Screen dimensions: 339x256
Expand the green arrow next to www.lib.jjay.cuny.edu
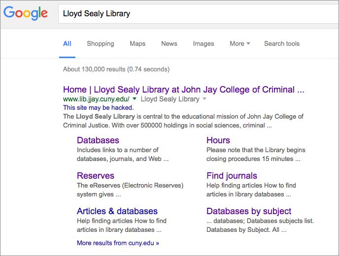click(x=135, y=99)
